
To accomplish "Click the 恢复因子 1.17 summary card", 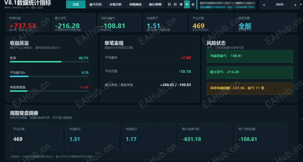I will 149,137.
